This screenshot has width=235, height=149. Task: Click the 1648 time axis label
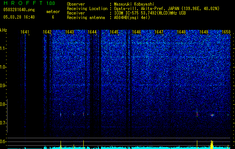pos(181,32)
